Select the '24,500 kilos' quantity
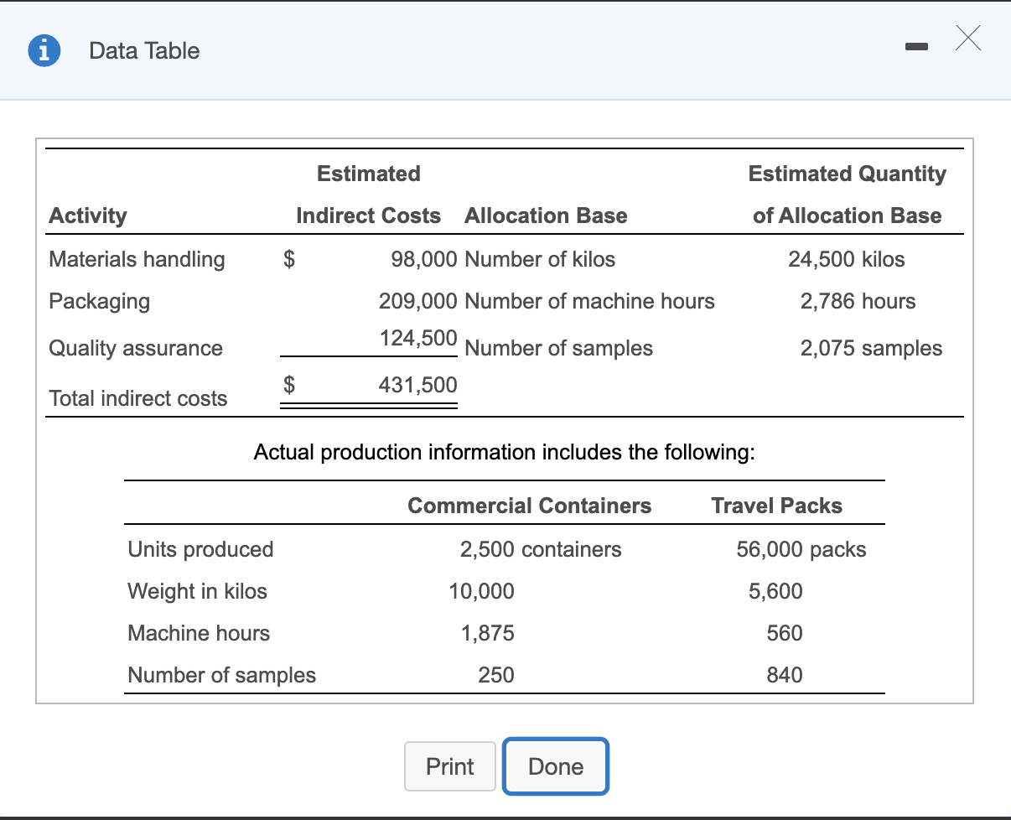Viewport: 1011px width, 820px height. 847,259
